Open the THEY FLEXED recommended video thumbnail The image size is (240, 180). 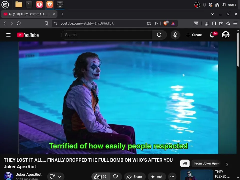[x=196, y=175]
